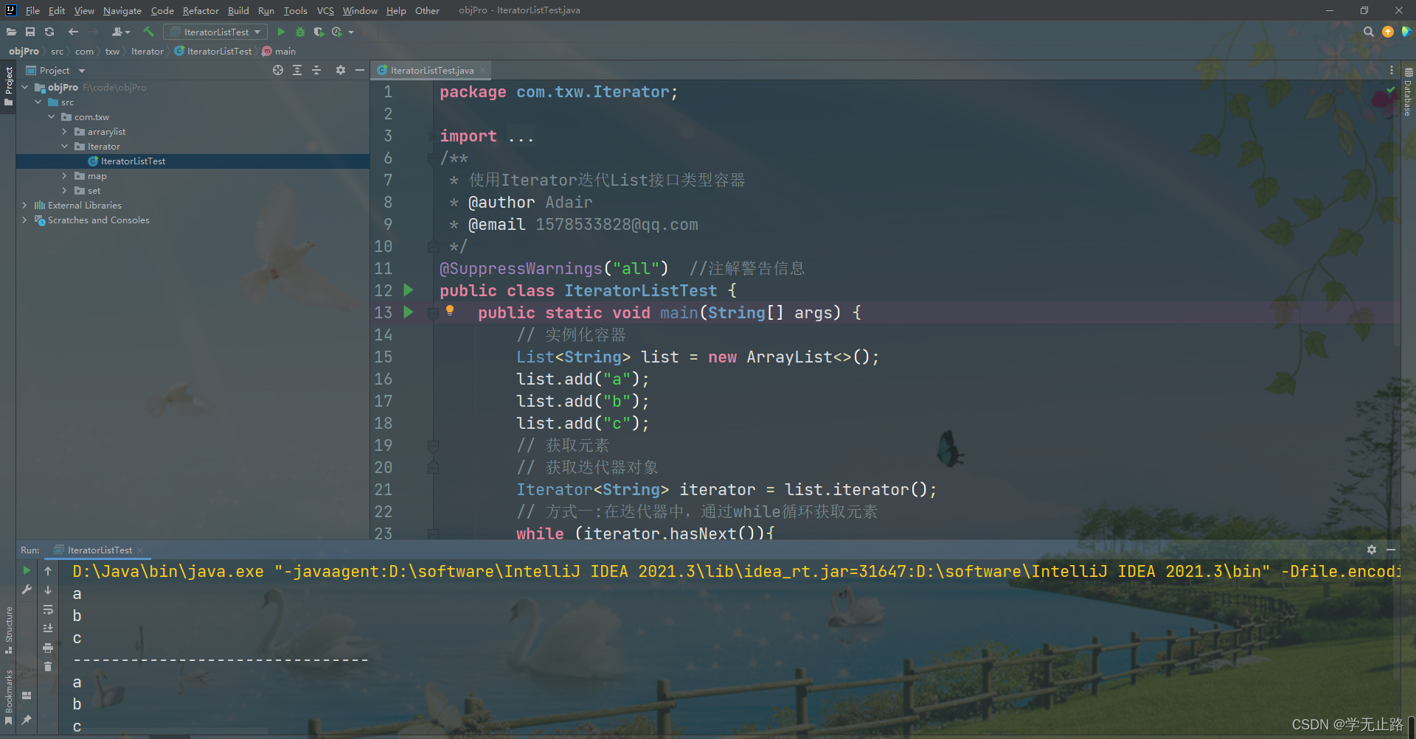The image size is (1416, 739).
Task: Close the IteratorListTest.java editor tab
Action: pyautogui.click(x=482, y=70)
